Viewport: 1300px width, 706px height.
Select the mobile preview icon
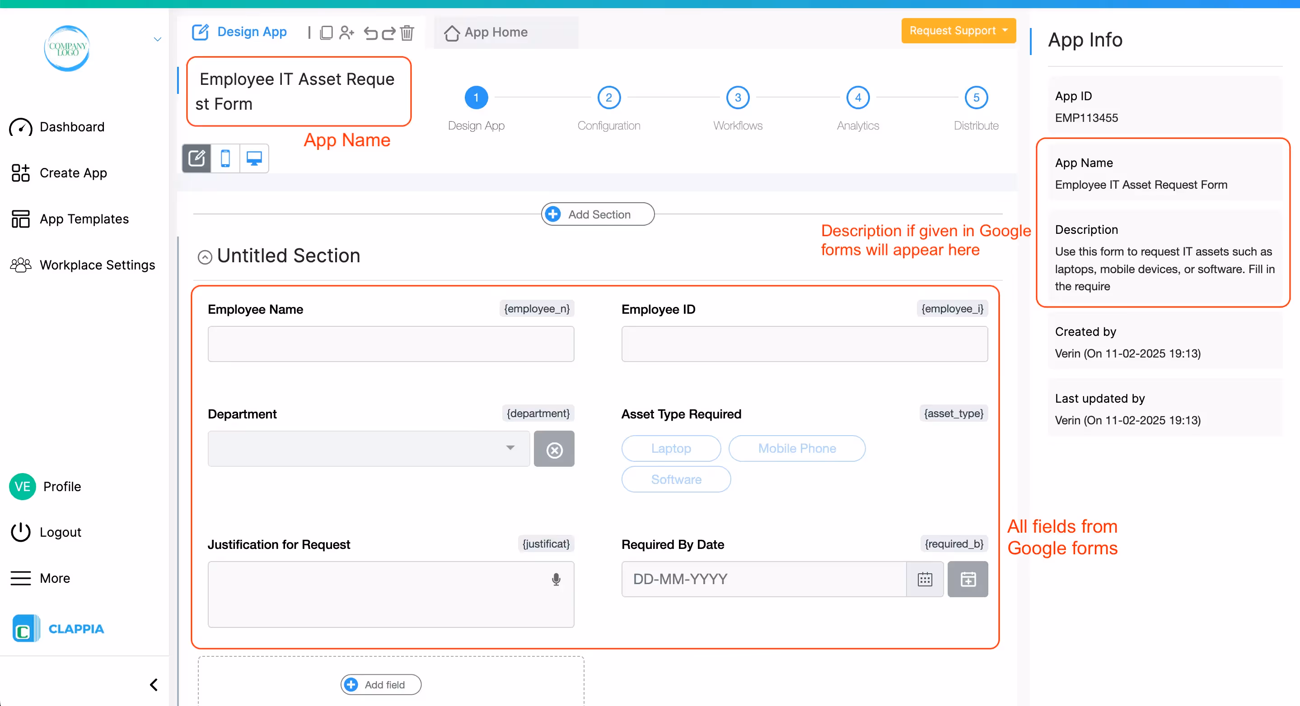click(x=225, y=158)
